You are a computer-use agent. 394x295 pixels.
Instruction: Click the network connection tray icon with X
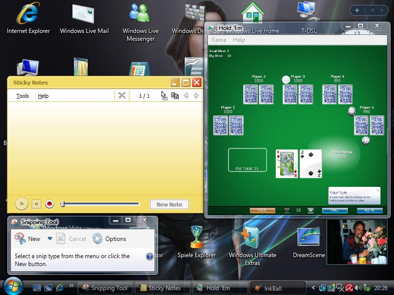coord(340,288)
